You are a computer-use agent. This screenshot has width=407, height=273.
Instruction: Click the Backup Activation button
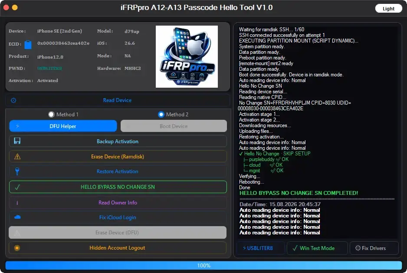118,141
